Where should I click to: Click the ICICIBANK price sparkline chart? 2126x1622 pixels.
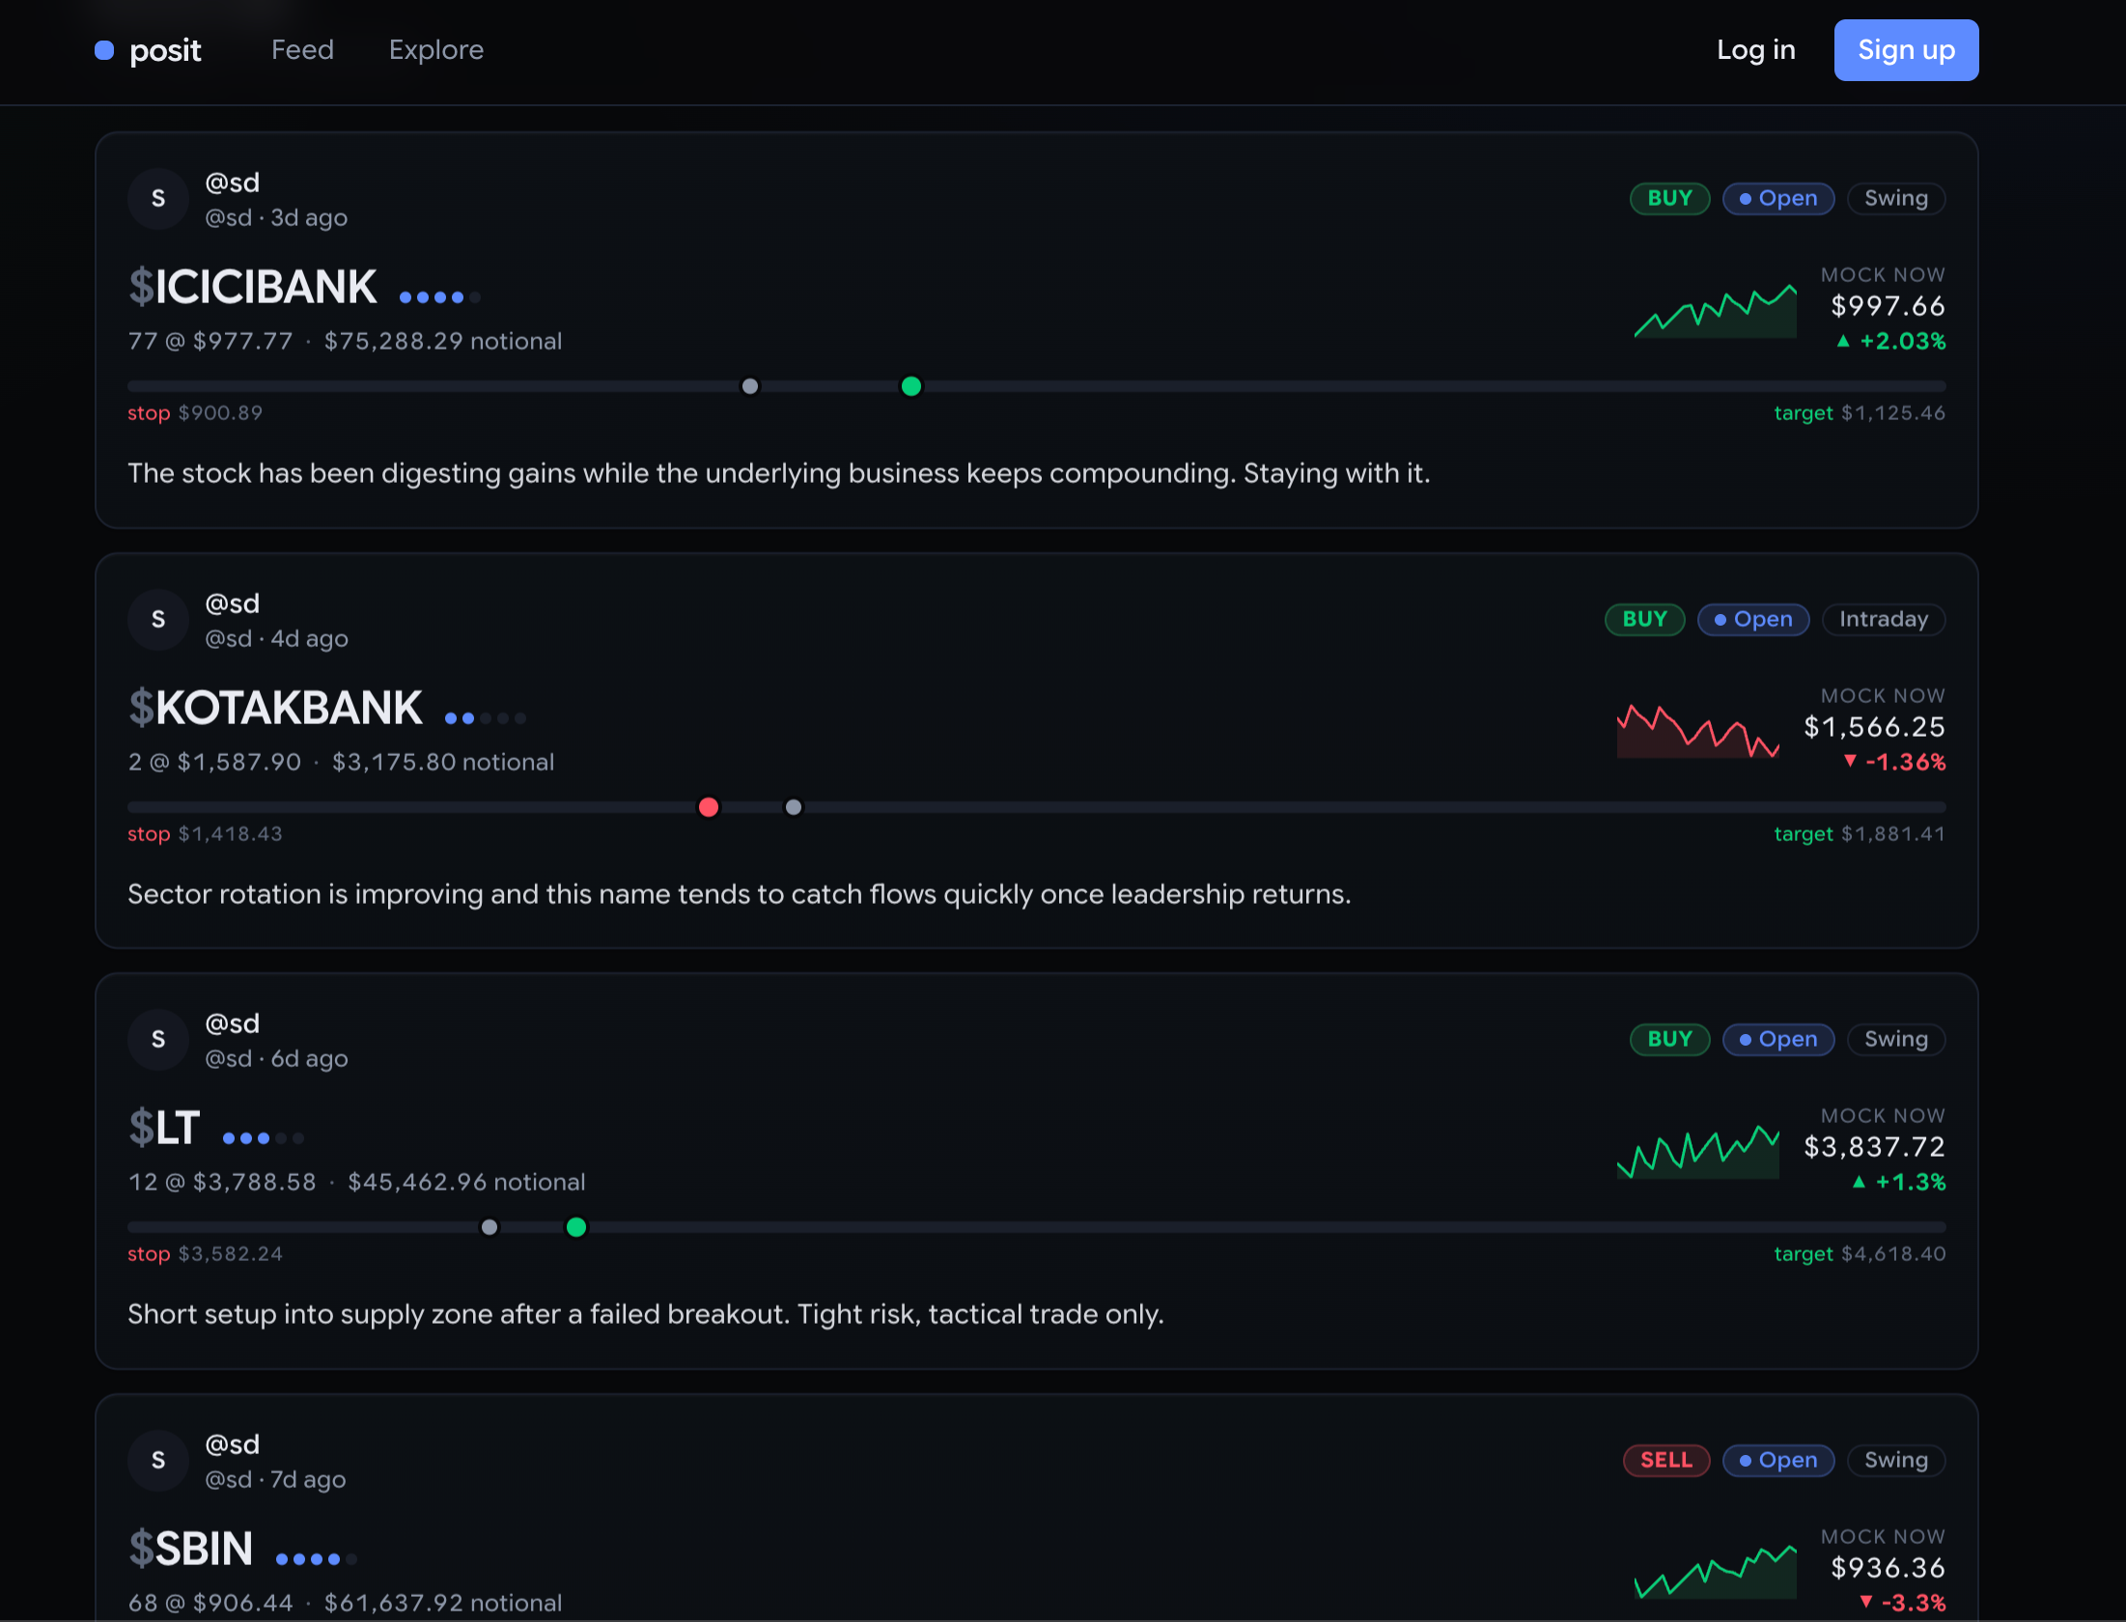pos(1716,311)
